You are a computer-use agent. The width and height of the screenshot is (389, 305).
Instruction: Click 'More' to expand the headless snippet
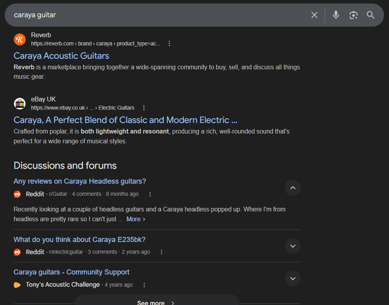(136, 219)
